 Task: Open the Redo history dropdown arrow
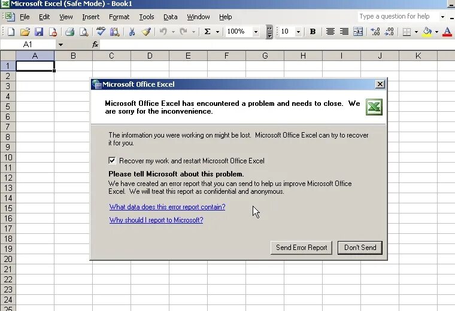point(193,32)
